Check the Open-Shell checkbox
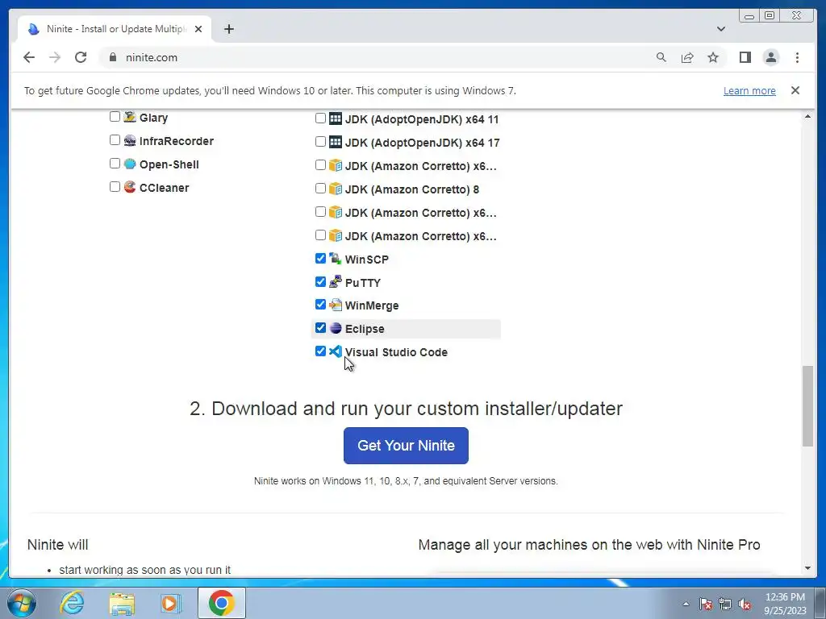The height and width of the screenshot is (619, 826). [115, 163]
